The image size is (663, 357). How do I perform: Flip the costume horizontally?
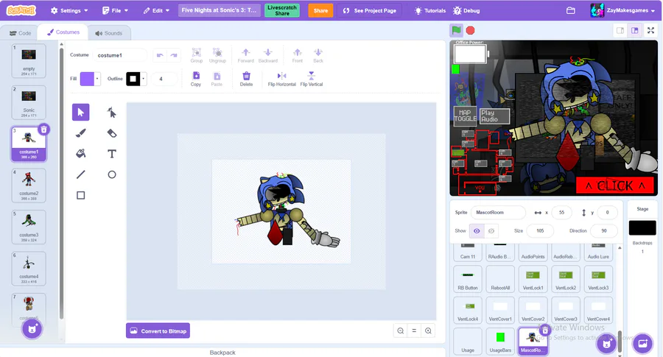pyautogui.click(x=281, y=79)
